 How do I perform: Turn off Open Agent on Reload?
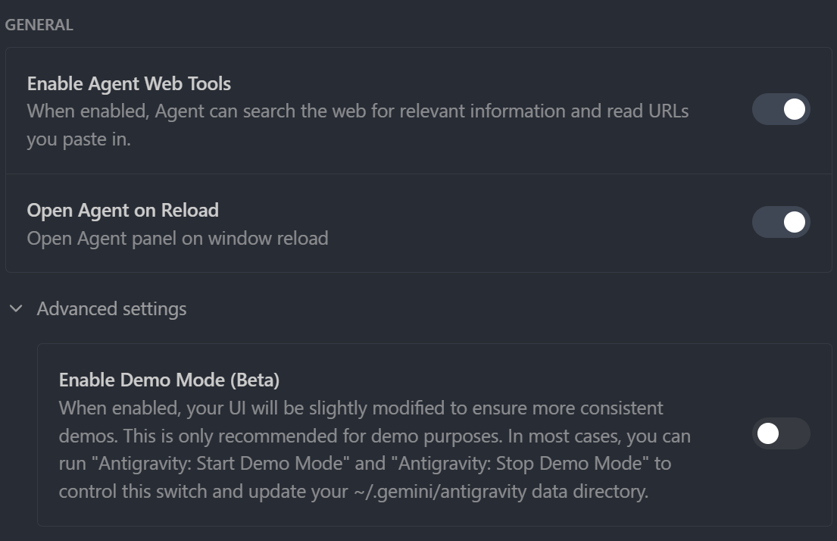click(x=781, y=222)
